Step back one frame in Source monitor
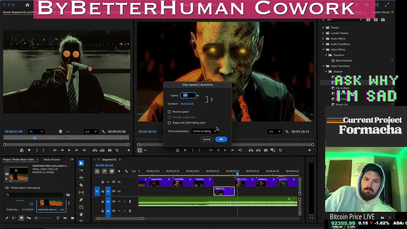 tap(62, 150)
